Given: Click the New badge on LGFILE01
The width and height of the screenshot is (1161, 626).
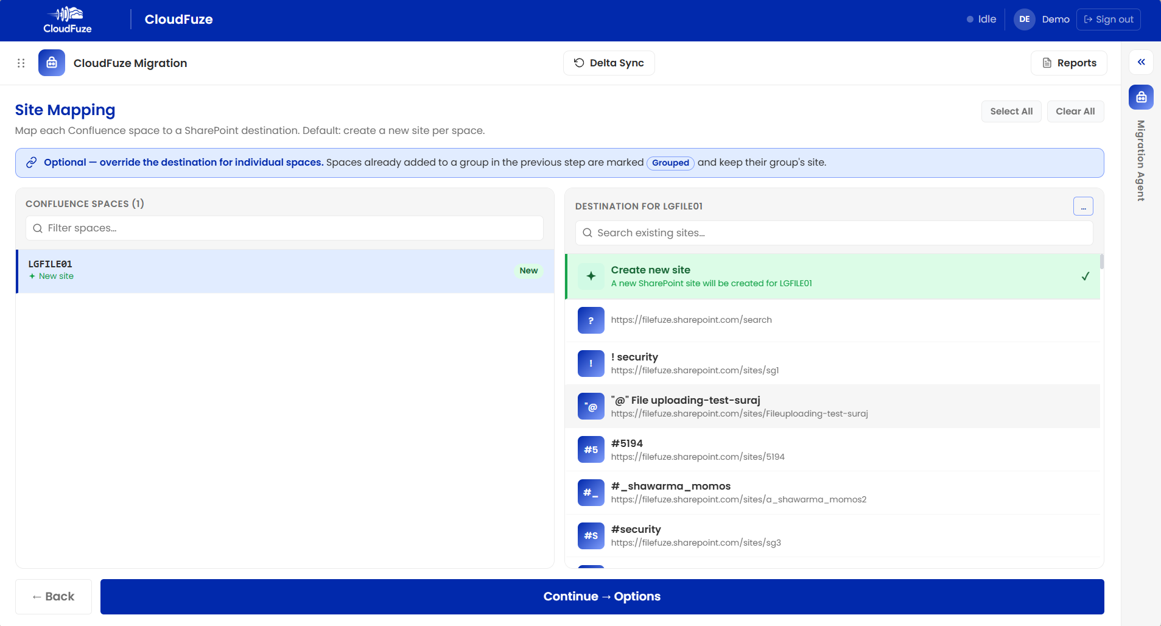Looking at the screenshot, I should click(x=528, y=271).
